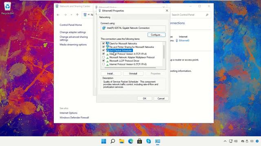Click the Configure... button

157,35
